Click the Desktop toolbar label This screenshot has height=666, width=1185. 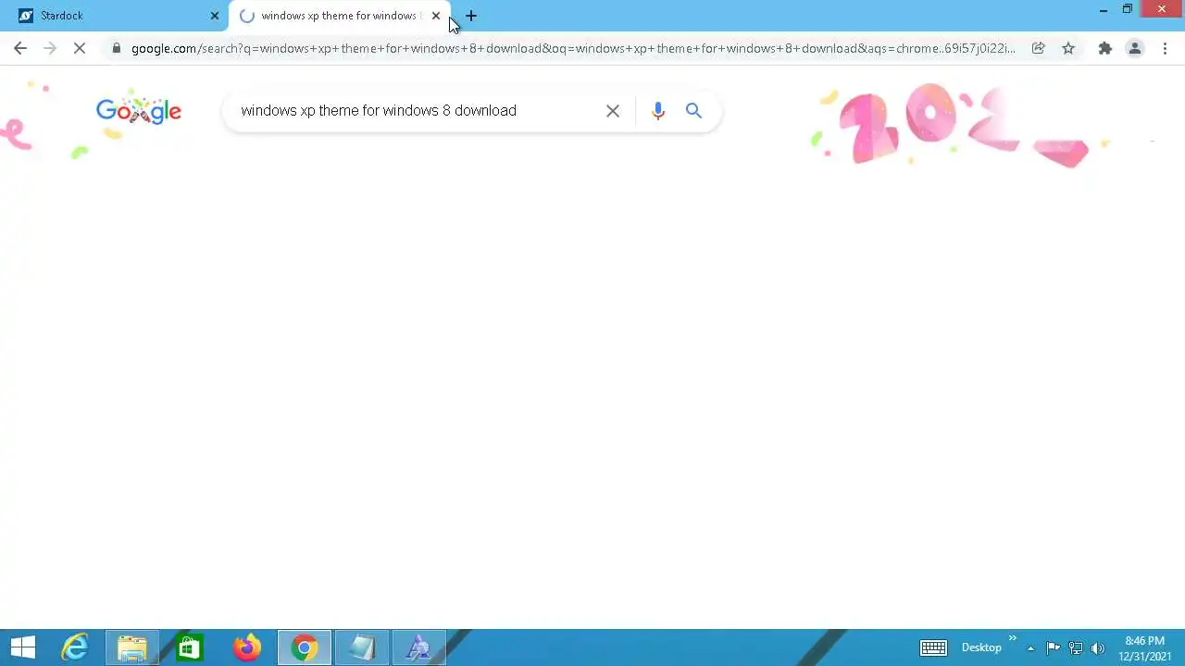(x=981, y=647)
